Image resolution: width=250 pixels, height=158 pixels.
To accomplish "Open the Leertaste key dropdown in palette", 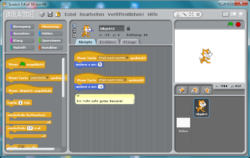I will tap(39, 78).
